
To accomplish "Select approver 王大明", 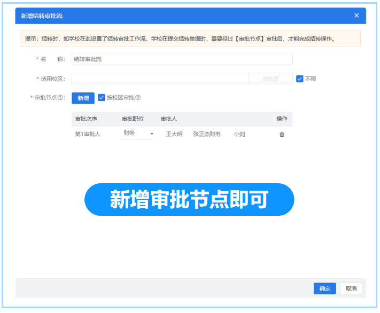I will point(174,134).
